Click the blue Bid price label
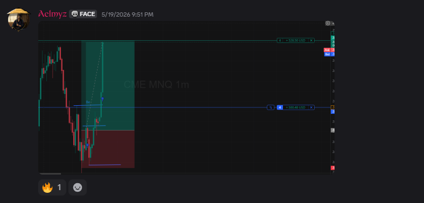Screen dimensions: 424x203 327,54
